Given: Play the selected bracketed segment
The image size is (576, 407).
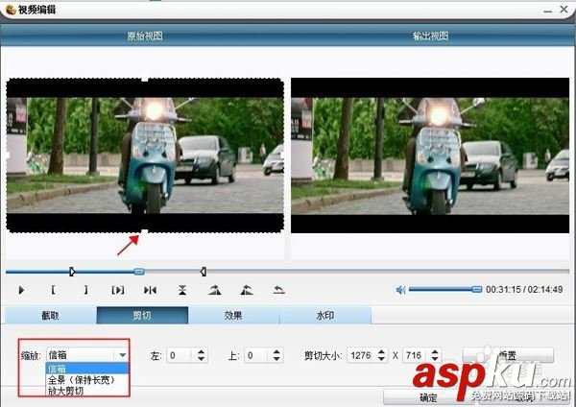Looking at the screenshot, I should point(118,290).
